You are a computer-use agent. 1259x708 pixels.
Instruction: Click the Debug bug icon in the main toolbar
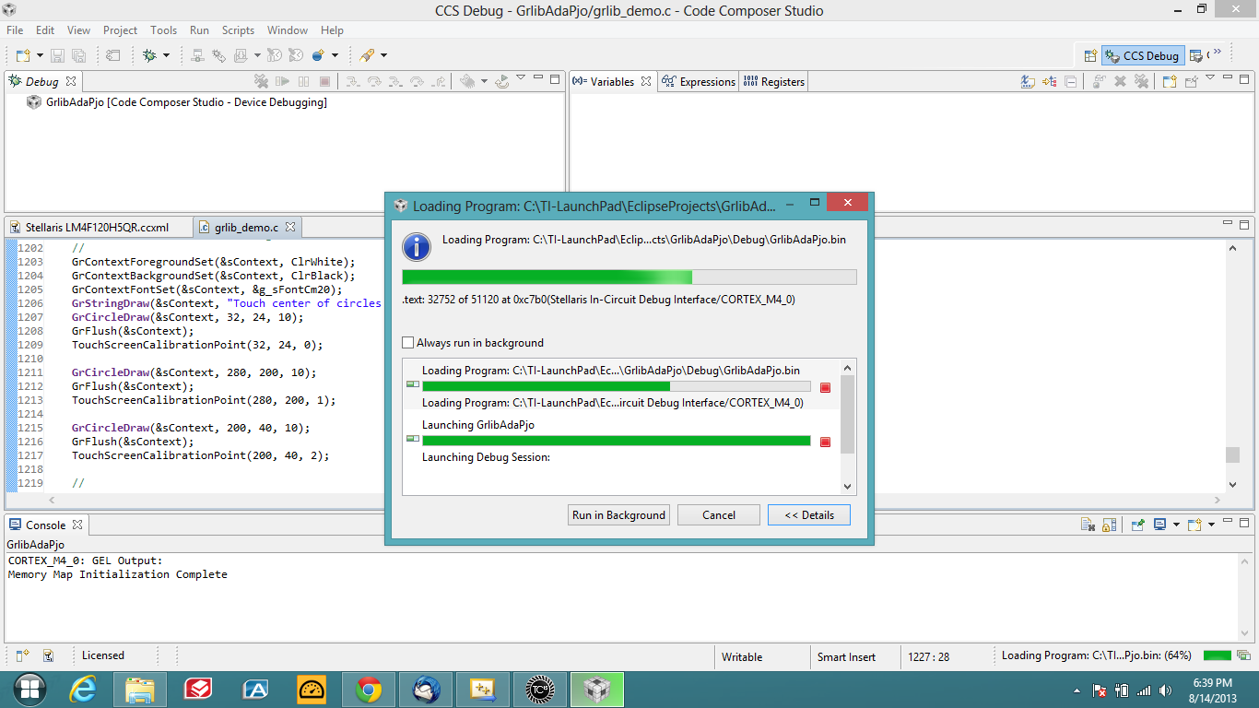pos(149,55)
